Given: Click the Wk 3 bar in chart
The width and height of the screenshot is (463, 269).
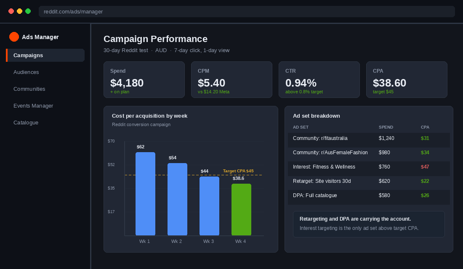Looking at the screenshot, I should (209, 206).
